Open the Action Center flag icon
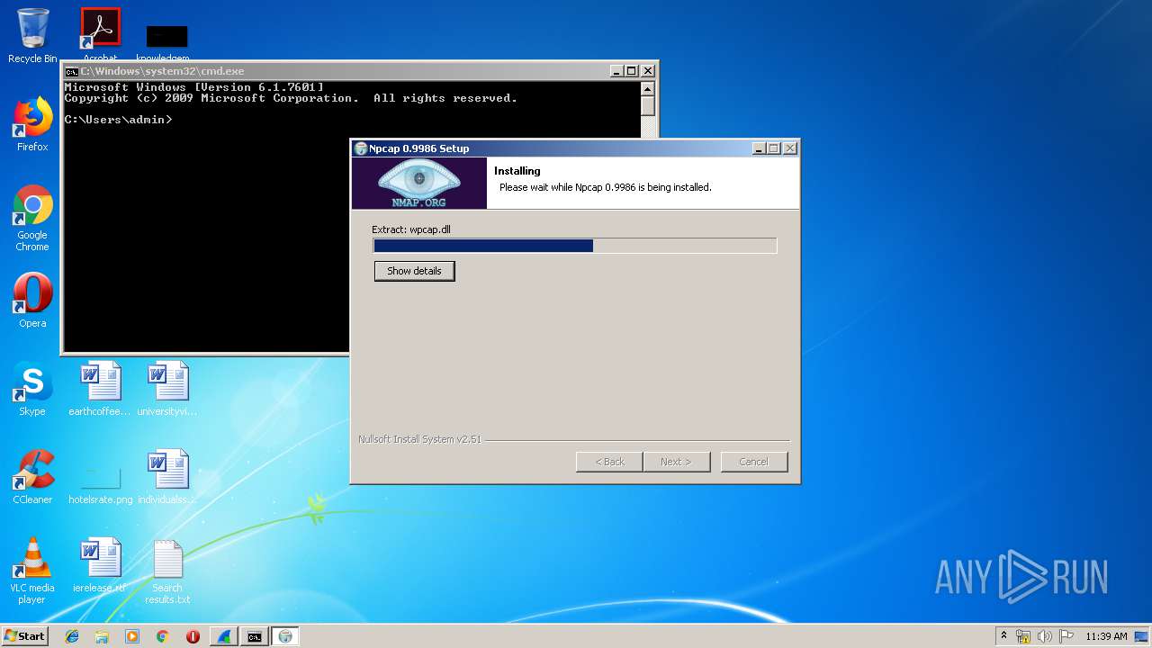This screenshot has width=1152, height=648. (x=1066, y=636)
